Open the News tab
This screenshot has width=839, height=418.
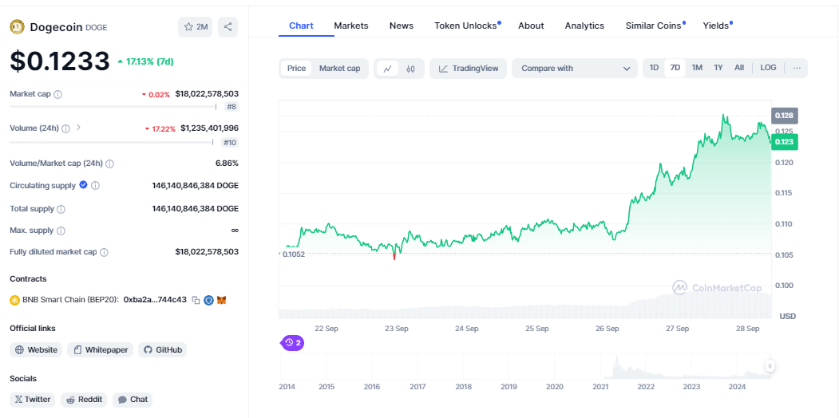pyautogui.click(x=402, y=26)
